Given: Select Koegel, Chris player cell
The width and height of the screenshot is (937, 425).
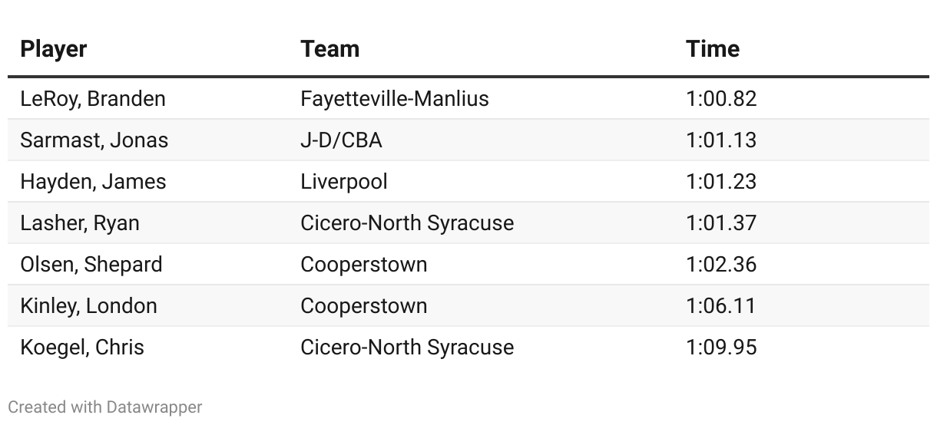Looking at the screenshot, I should pos(82,348).
